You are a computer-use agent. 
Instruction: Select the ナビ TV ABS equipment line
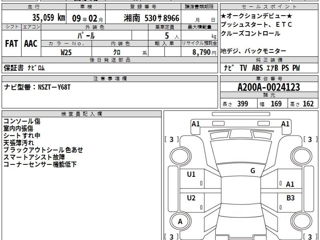pyautogui.click(x=262, y=68)
